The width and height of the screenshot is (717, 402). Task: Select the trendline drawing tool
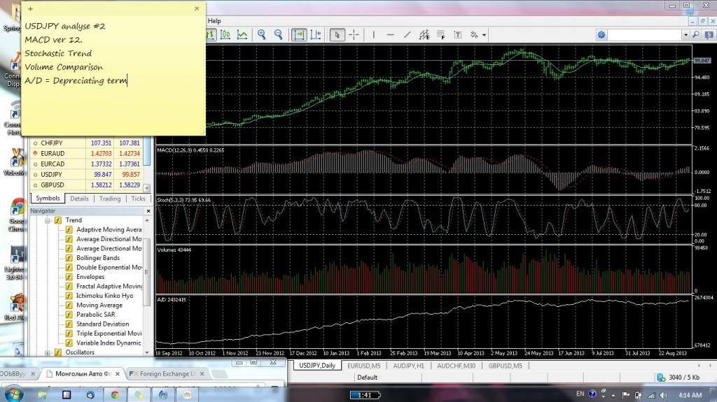coord(407,34)
